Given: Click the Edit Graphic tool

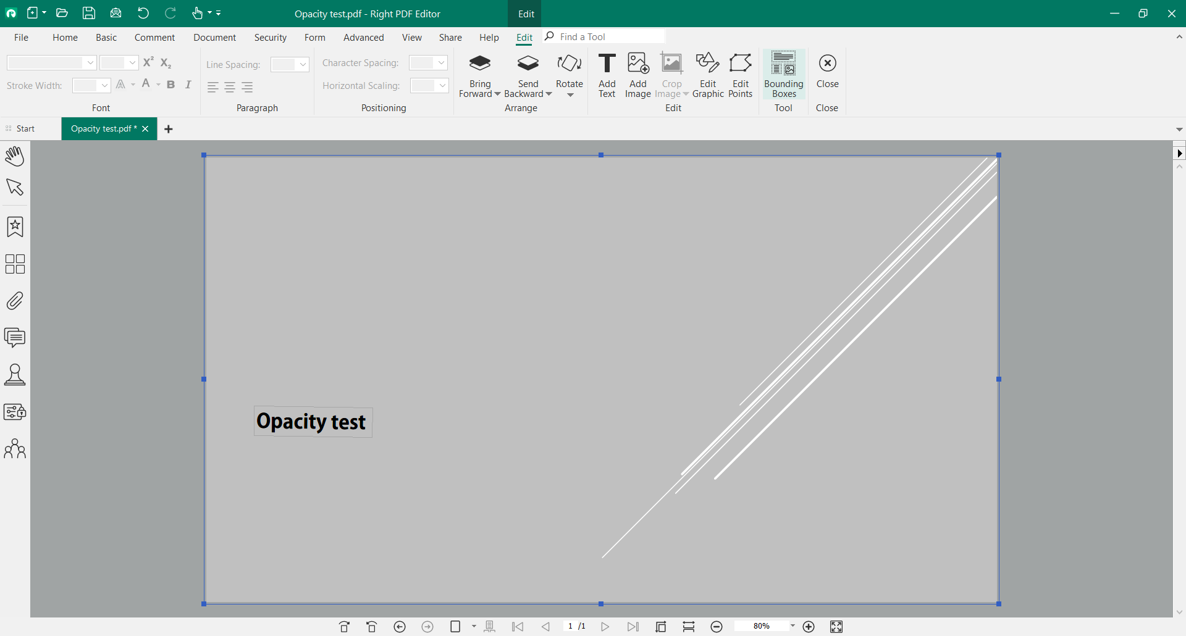Looking at the screenshot, I should tap(708, 75).
